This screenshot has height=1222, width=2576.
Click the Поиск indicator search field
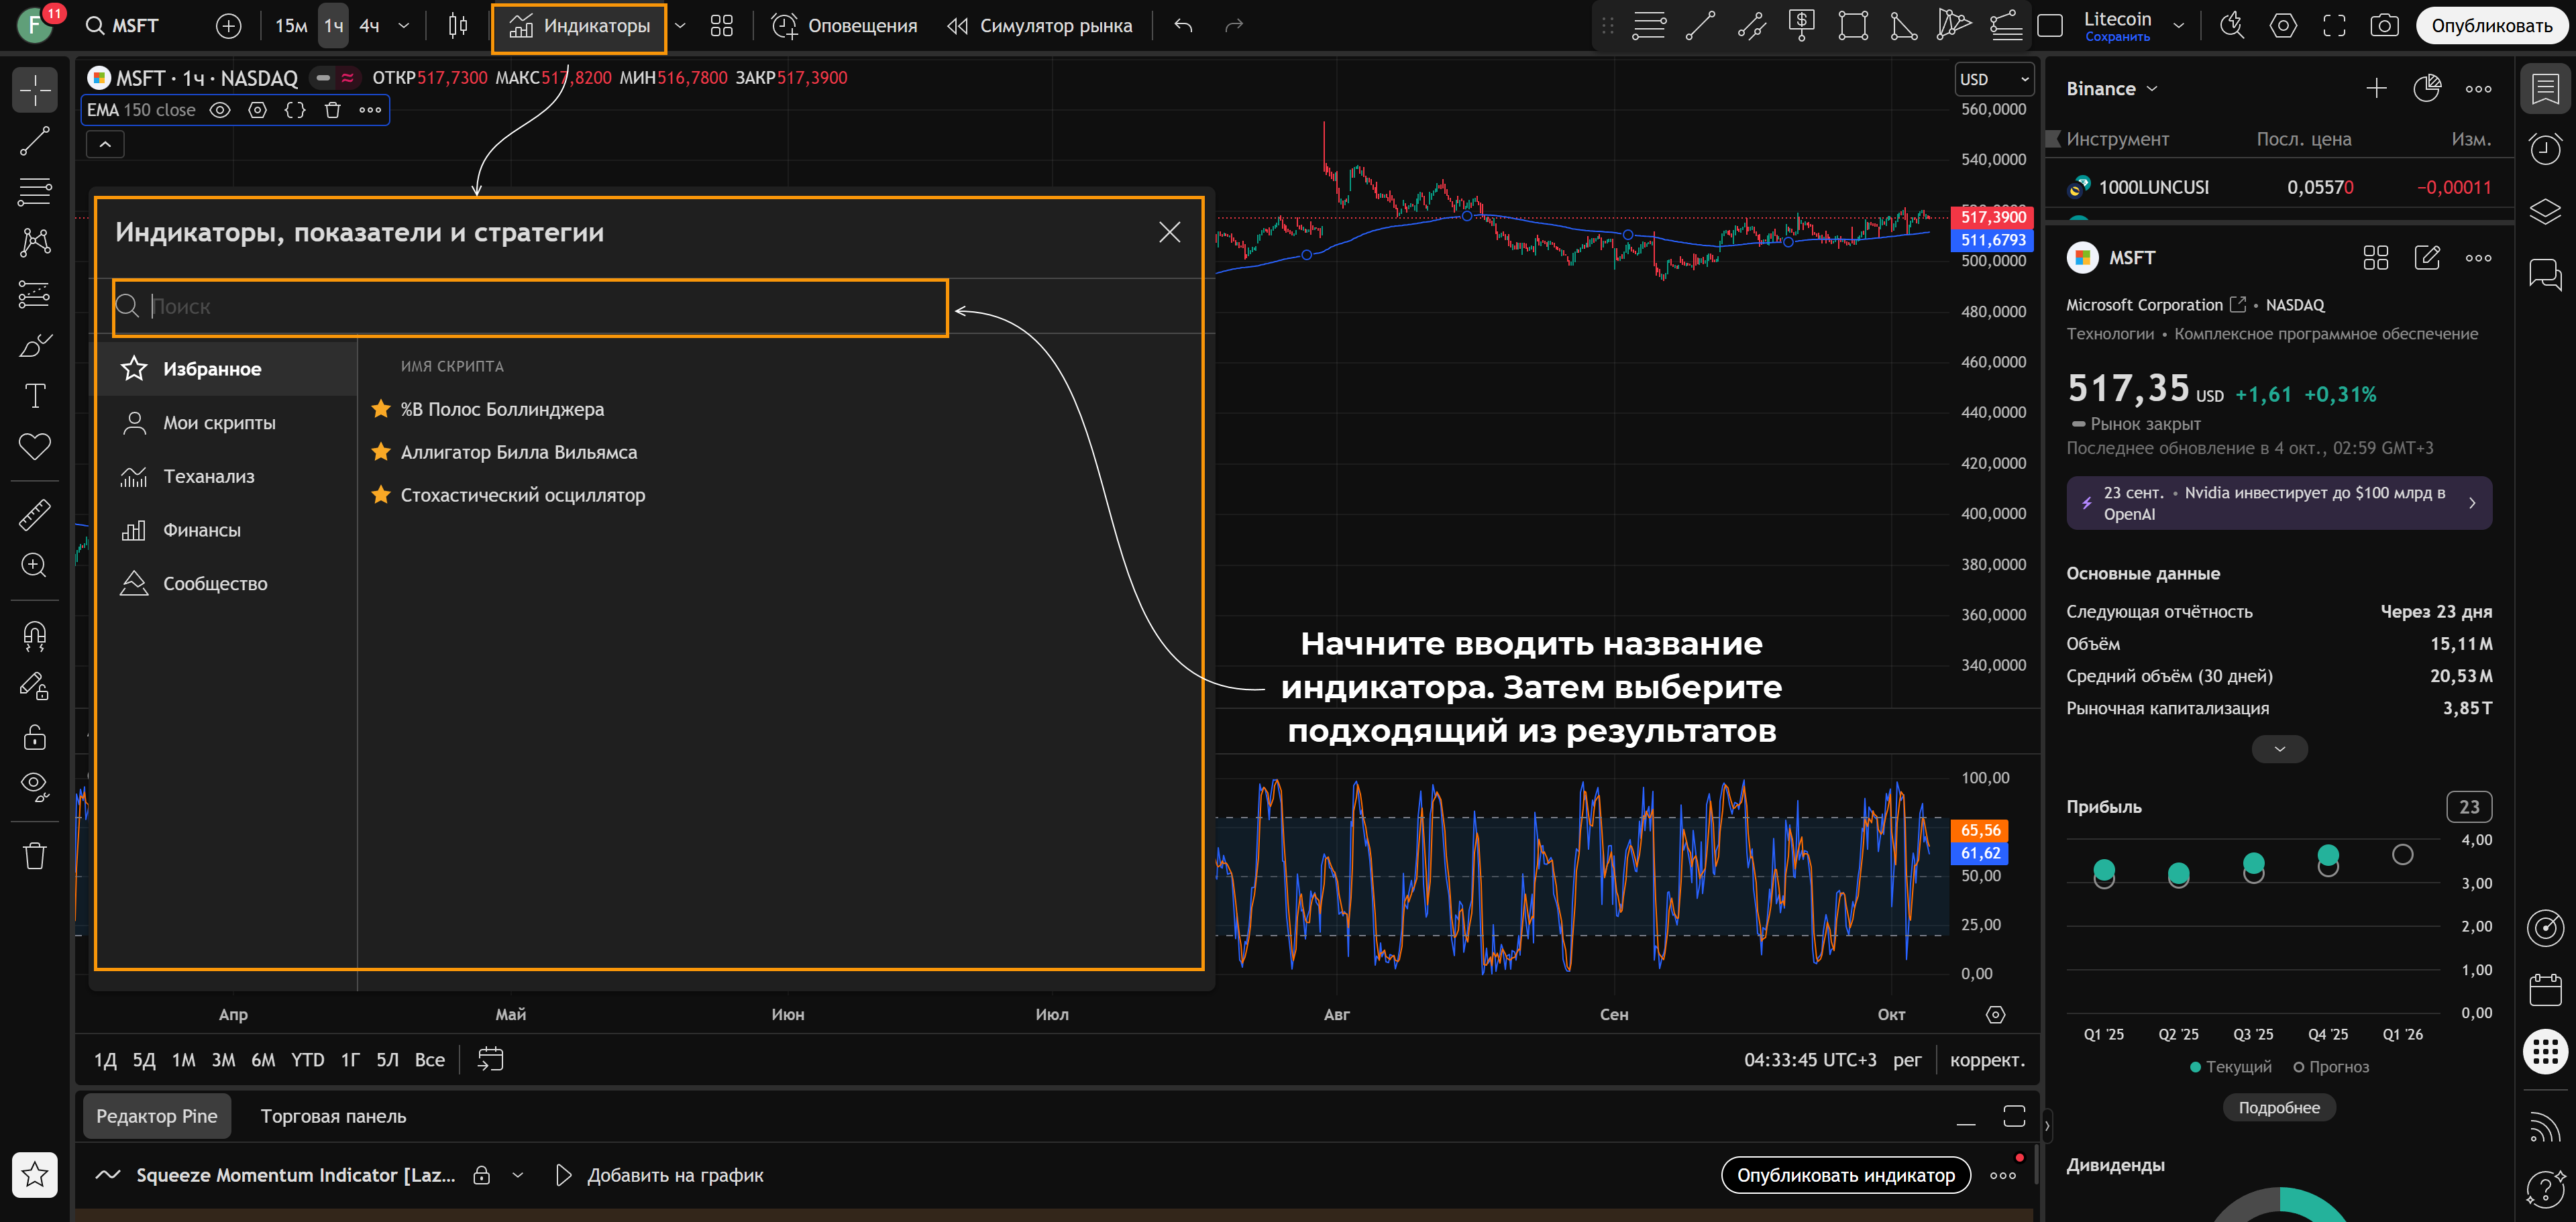click(x=530, y=307)
